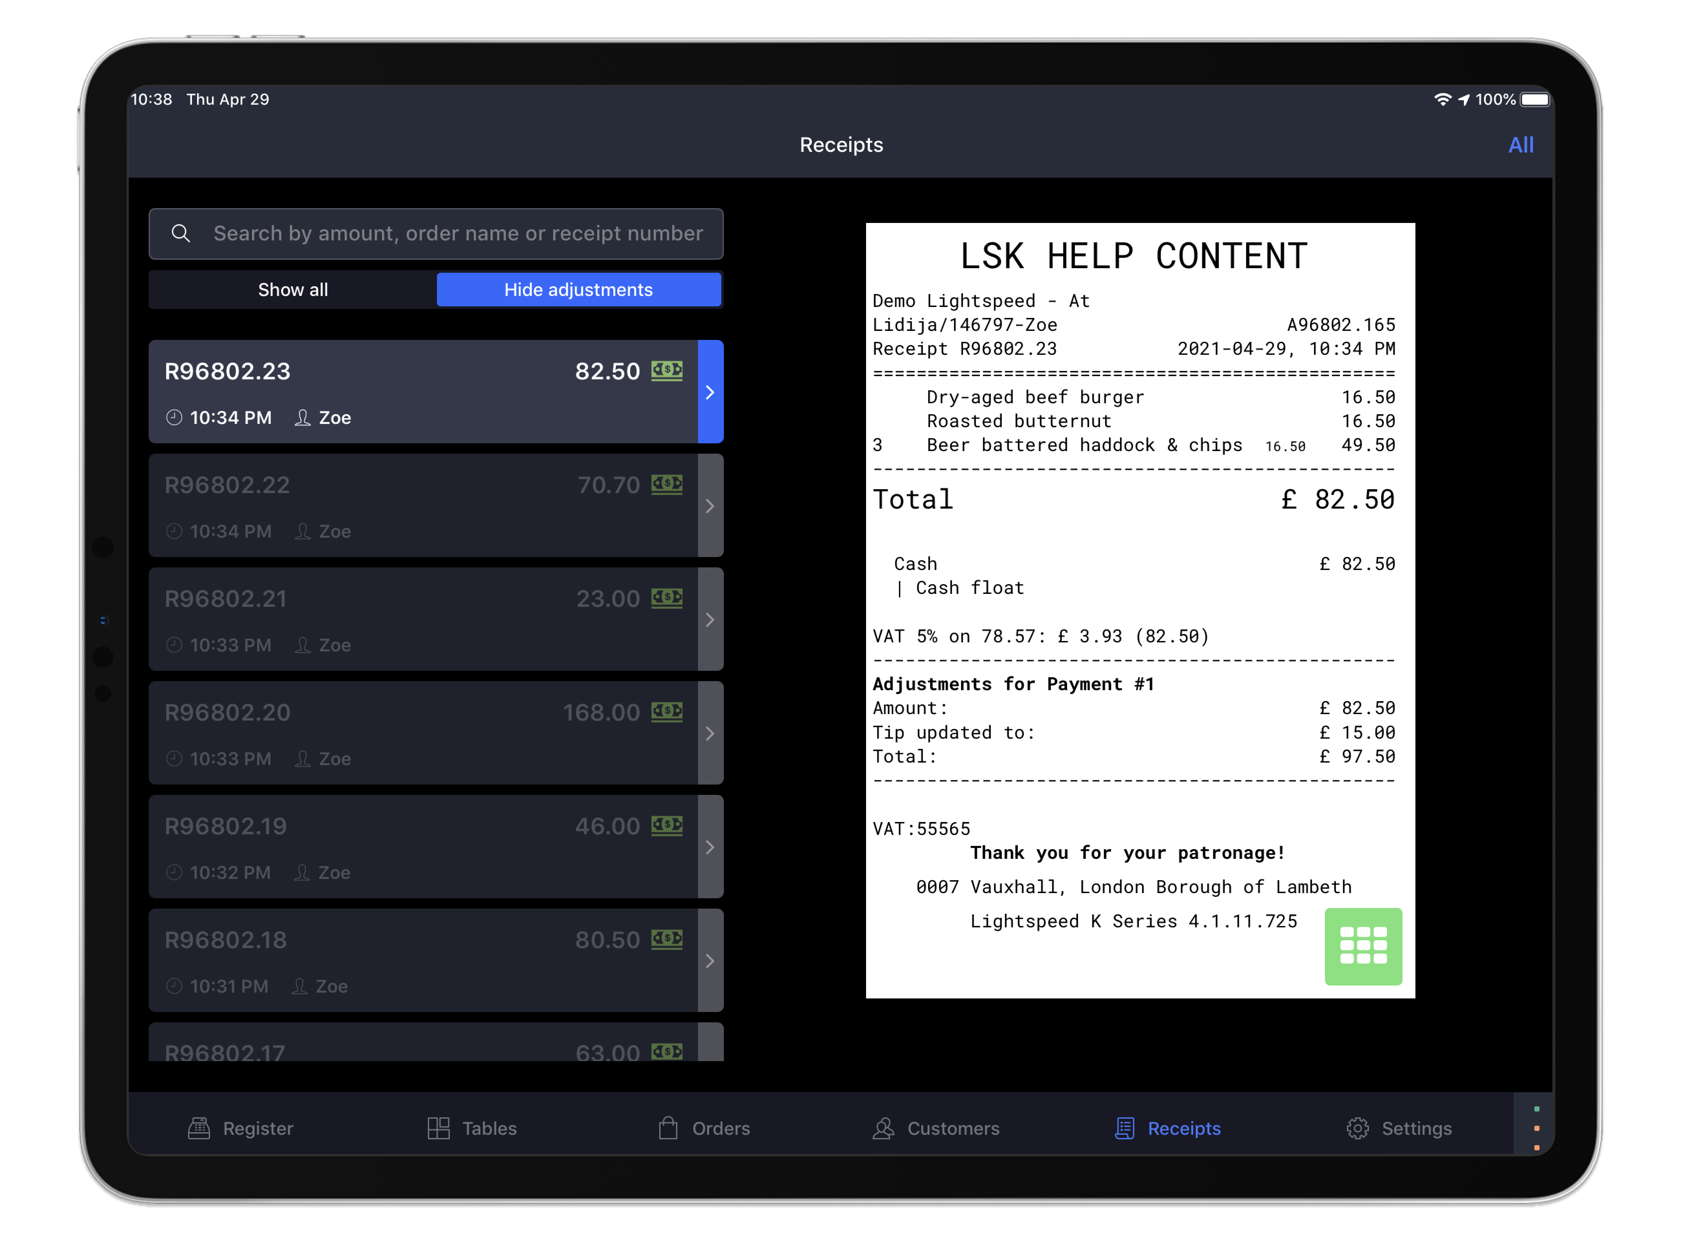Click clock icon on receipt R96802.20
The height and width of the screenshot is (1244, 1683).
(174, 759)
